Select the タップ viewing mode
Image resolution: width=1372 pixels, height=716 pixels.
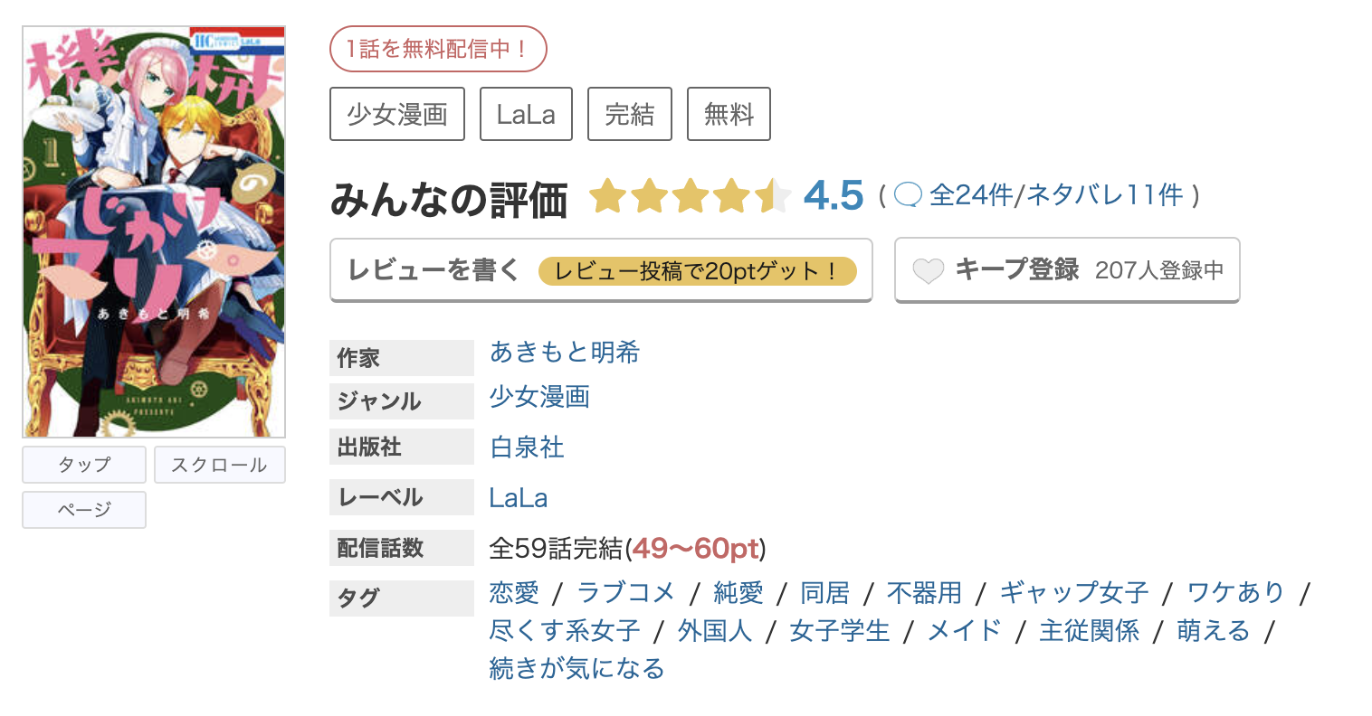pos(83,464)
